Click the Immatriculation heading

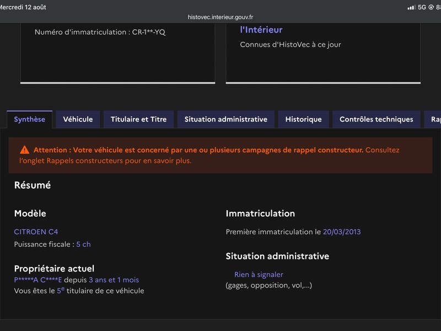click(260, 213)
